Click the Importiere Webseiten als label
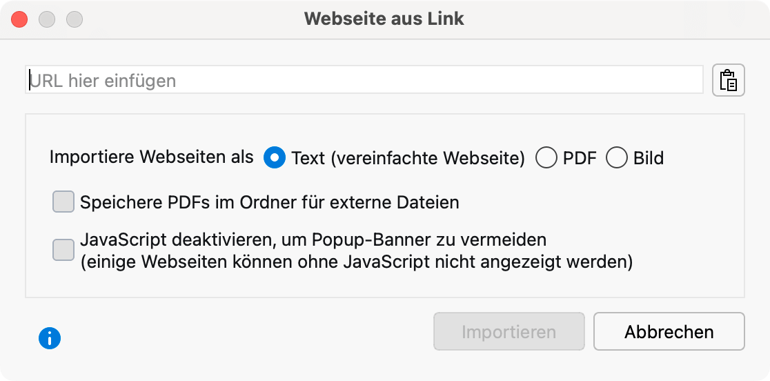 [x=152, y=157]
